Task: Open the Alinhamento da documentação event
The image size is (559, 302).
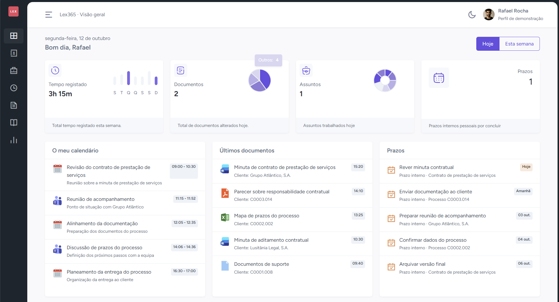Action: pos(125,227)
